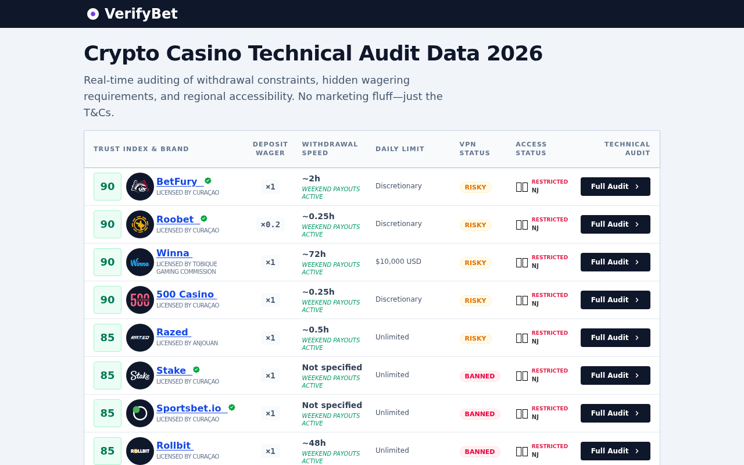The height and width of the screenshot is (465, 744).
Task: Click the BetFury verified badge
Action: click(208, 181)
